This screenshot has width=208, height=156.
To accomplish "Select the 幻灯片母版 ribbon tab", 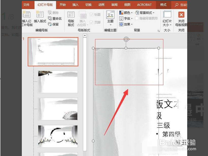I will (45, 5).
